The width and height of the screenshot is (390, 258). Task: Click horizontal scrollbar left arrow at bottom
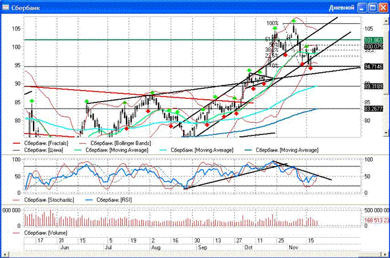click(4, 254)
